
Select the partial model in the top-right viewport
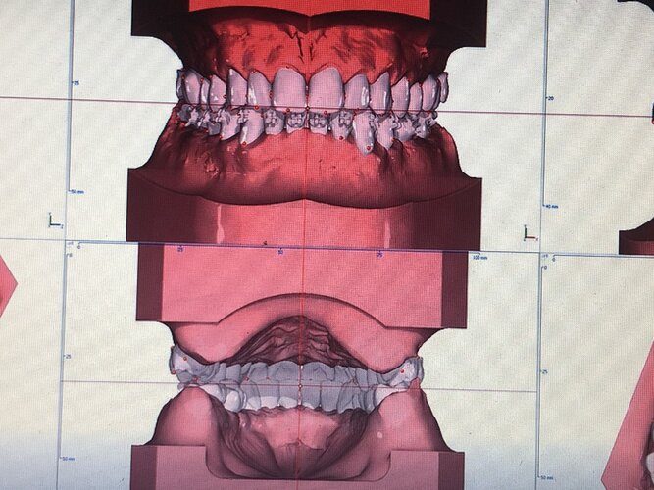636,241
